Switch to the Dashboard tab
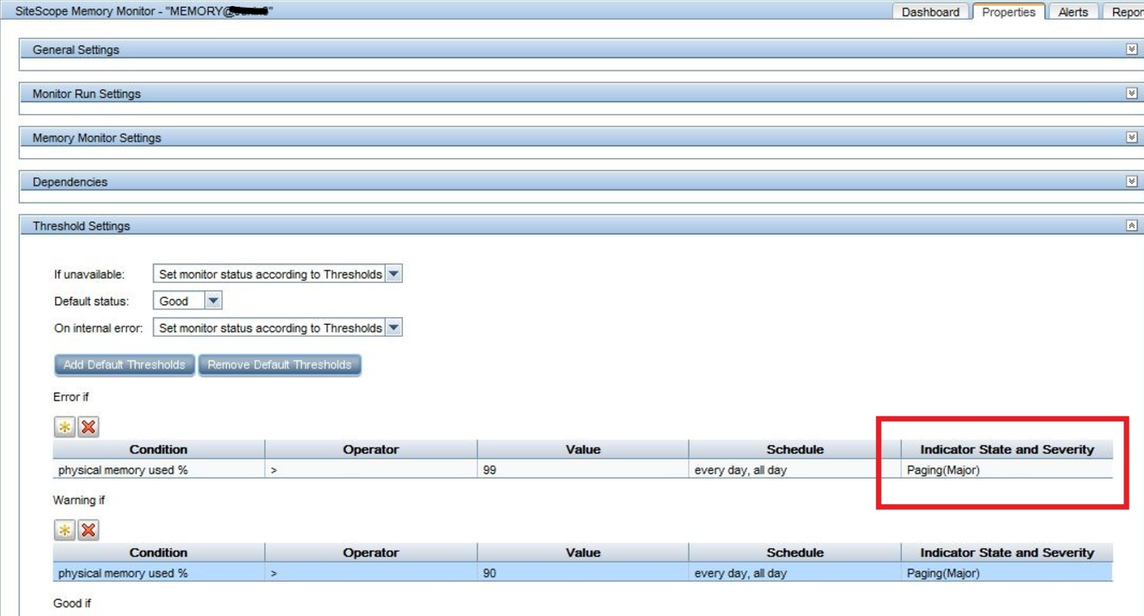Image resolution: width=1144 pixels, height=616 pixels. pyautogui.click(x=930, y=11)
